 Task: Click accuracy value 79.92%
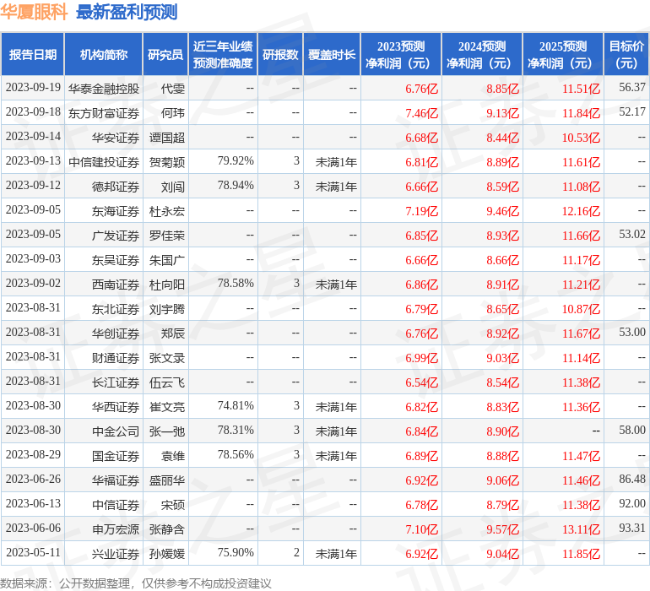(x=236, y=161)
